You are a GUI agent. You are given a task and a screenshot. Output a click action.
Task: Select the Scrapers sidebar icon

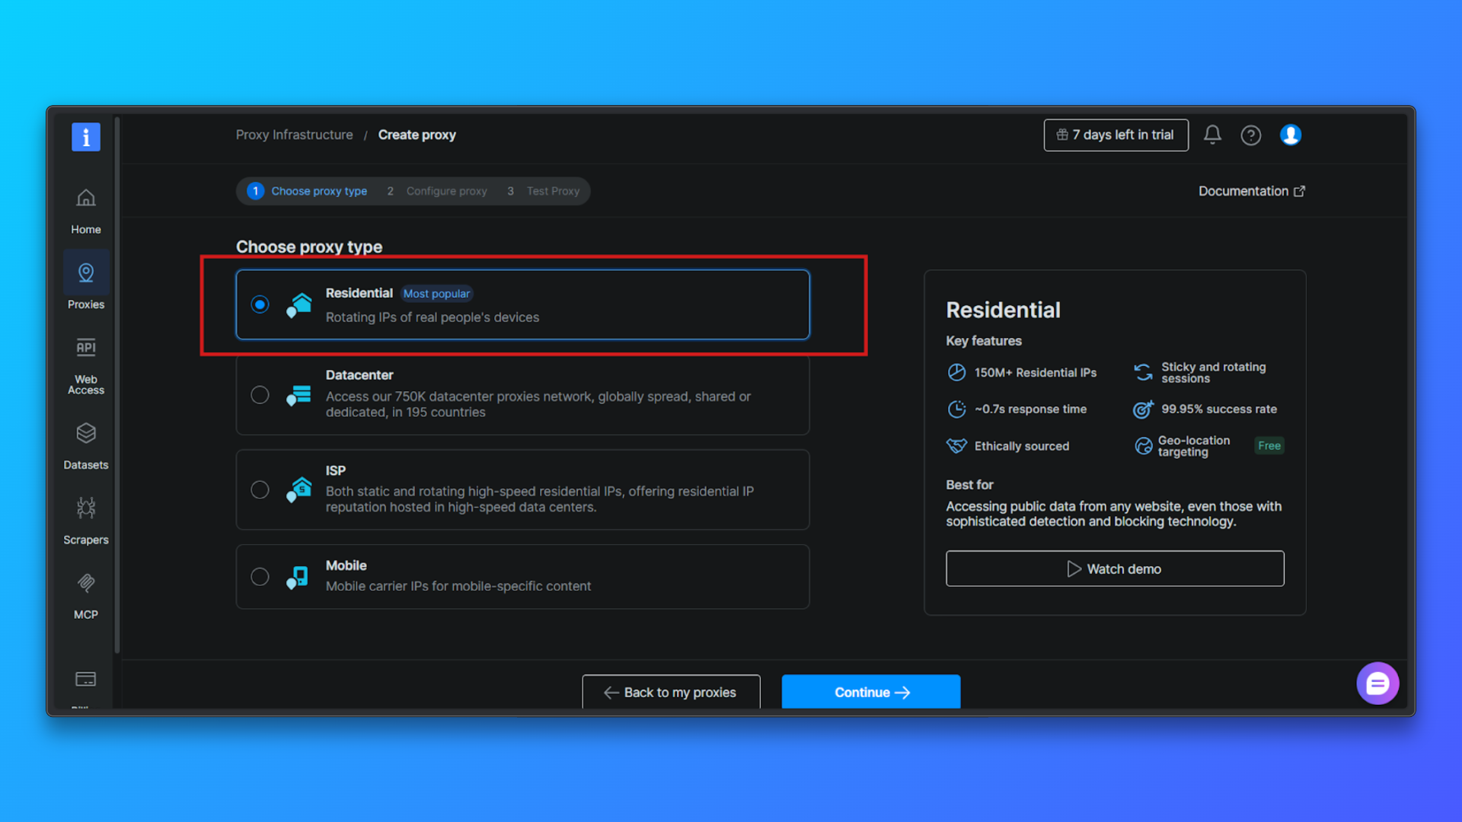[x=85, y=508]
